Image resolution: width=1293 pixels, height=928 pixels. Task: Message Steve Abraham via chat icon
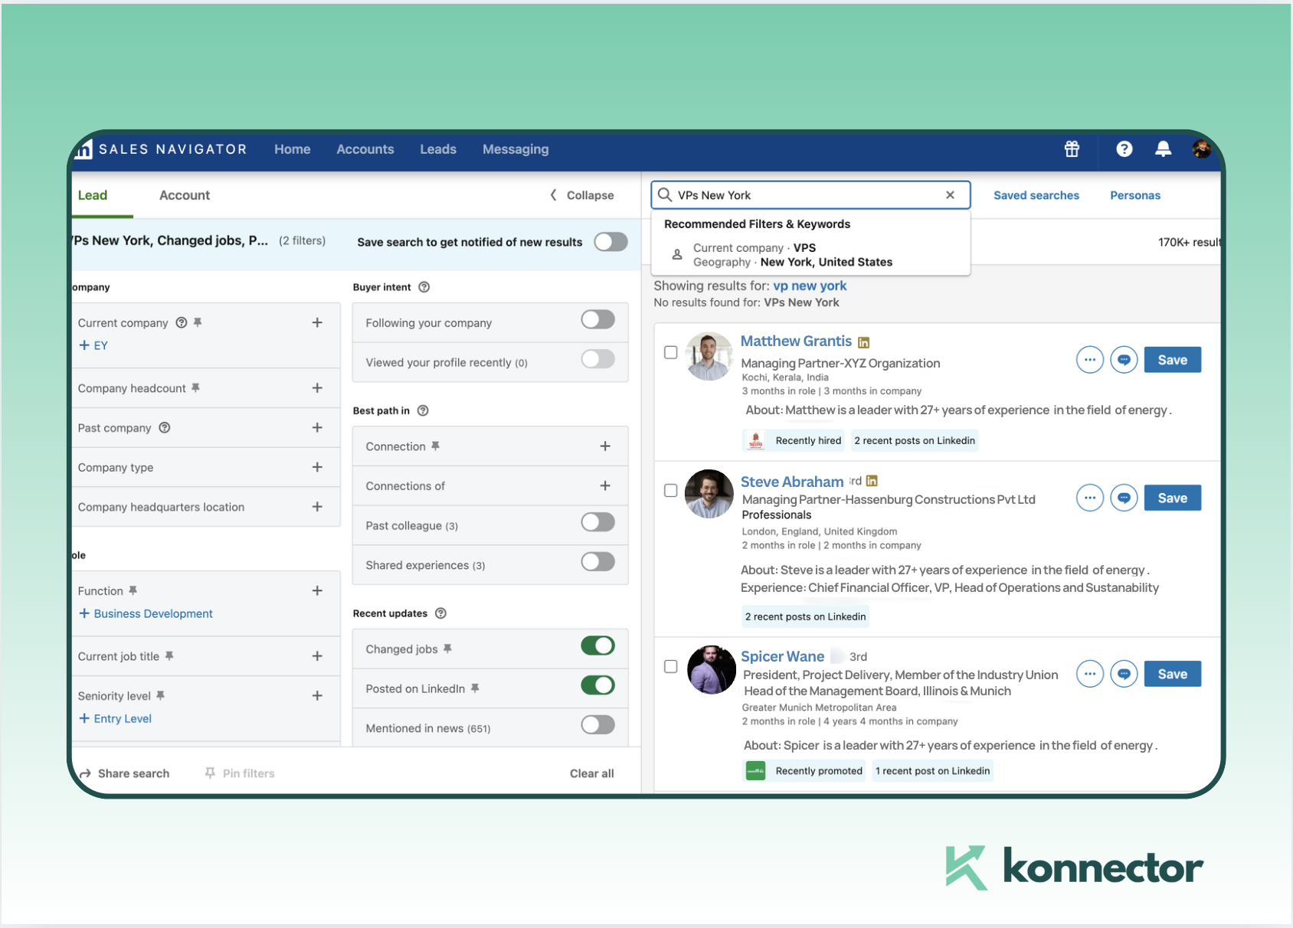1124,498
